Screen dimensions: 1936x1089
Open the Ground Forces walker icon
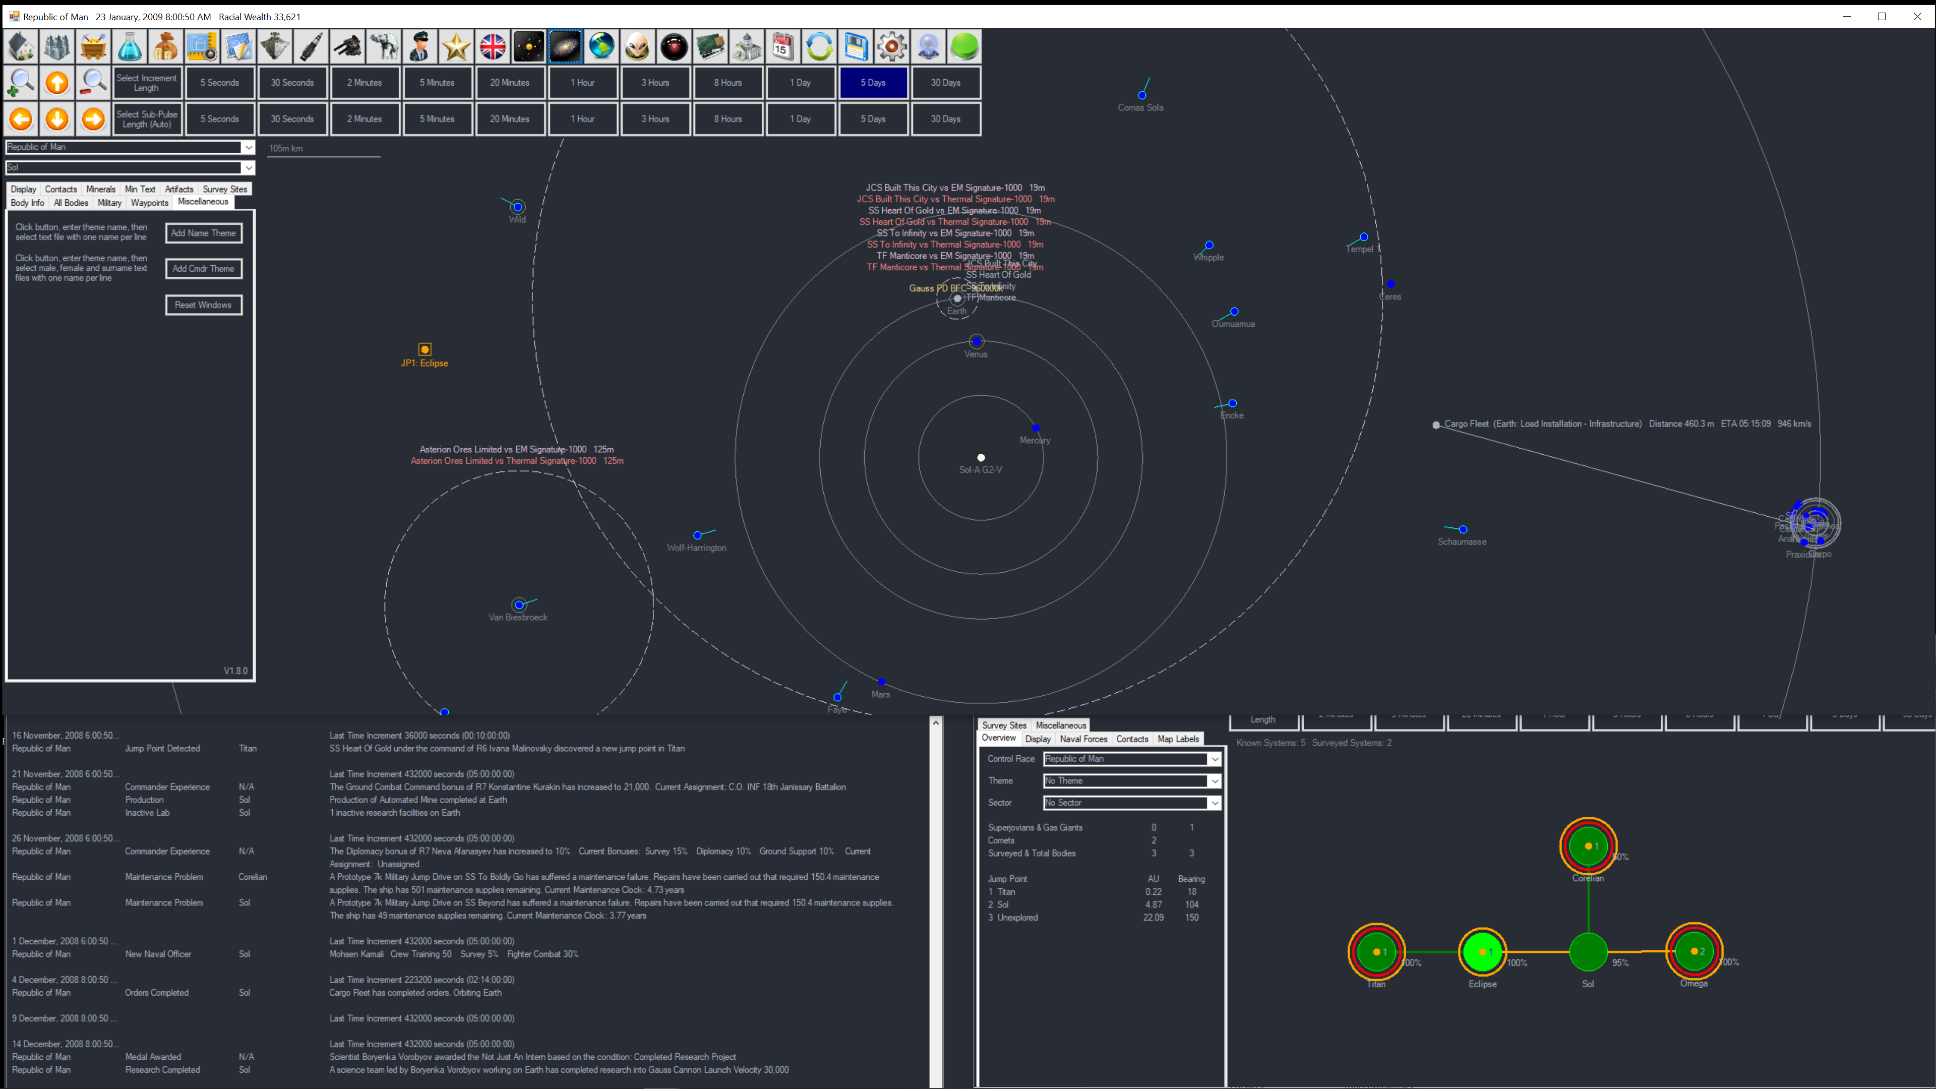click(x=384, y=46)
